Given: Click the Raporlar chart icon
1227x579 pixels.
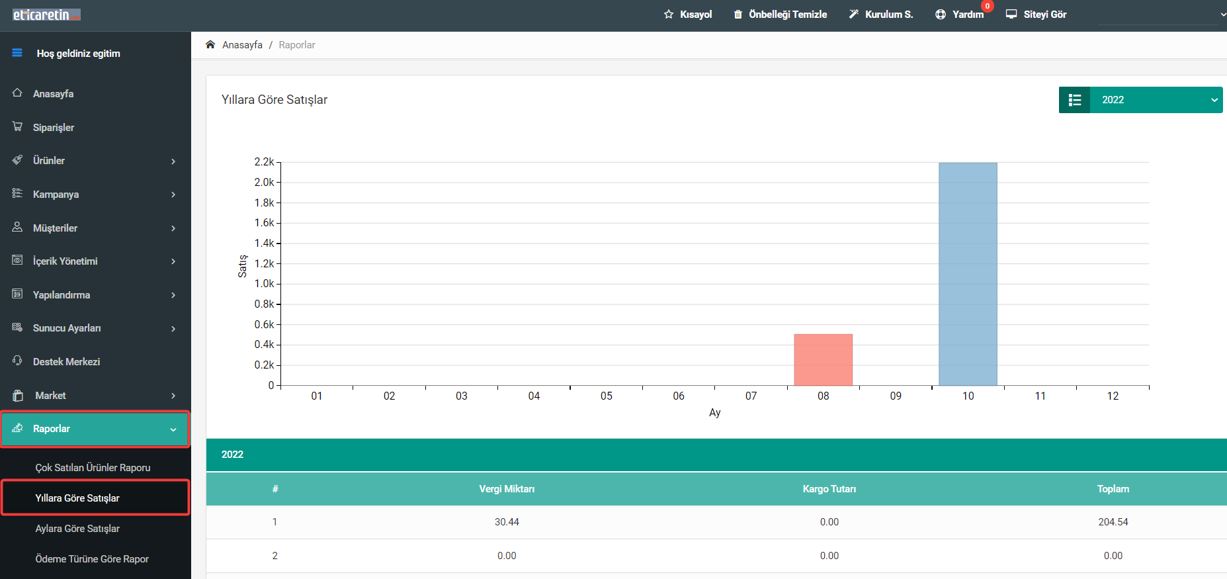Looking at the screenshot, I should click(17, 428).
